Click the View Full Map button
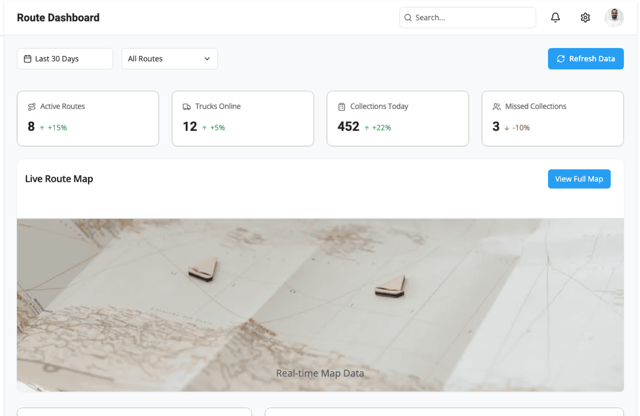640x416 pixels. coord(579,179)
